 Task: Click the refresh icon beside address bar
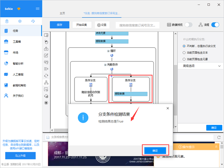point(219,137)
